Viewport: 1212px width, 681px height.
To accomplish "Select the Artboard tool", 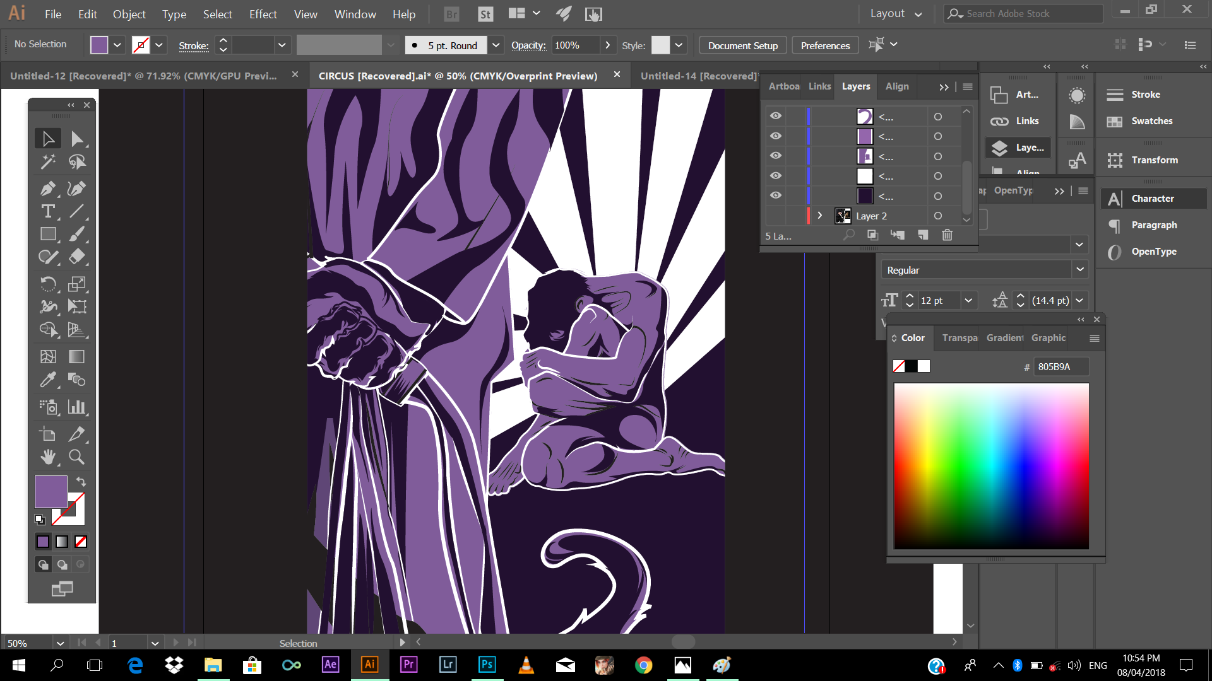I will pyautogui.click(x=48, y=434).
